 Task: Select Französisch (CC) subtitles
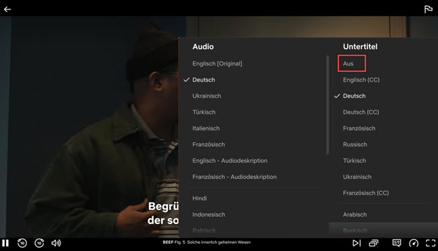click(x=366, y=193)
